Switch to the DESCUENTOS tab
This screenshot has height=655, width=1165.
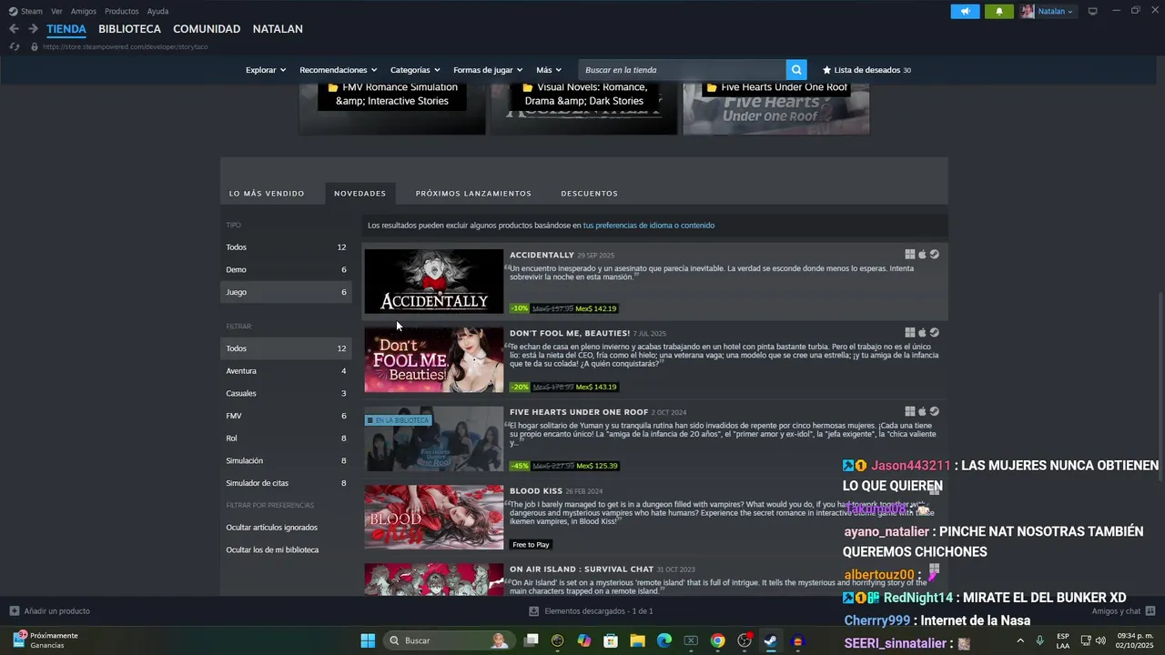(x=589, y=194)
